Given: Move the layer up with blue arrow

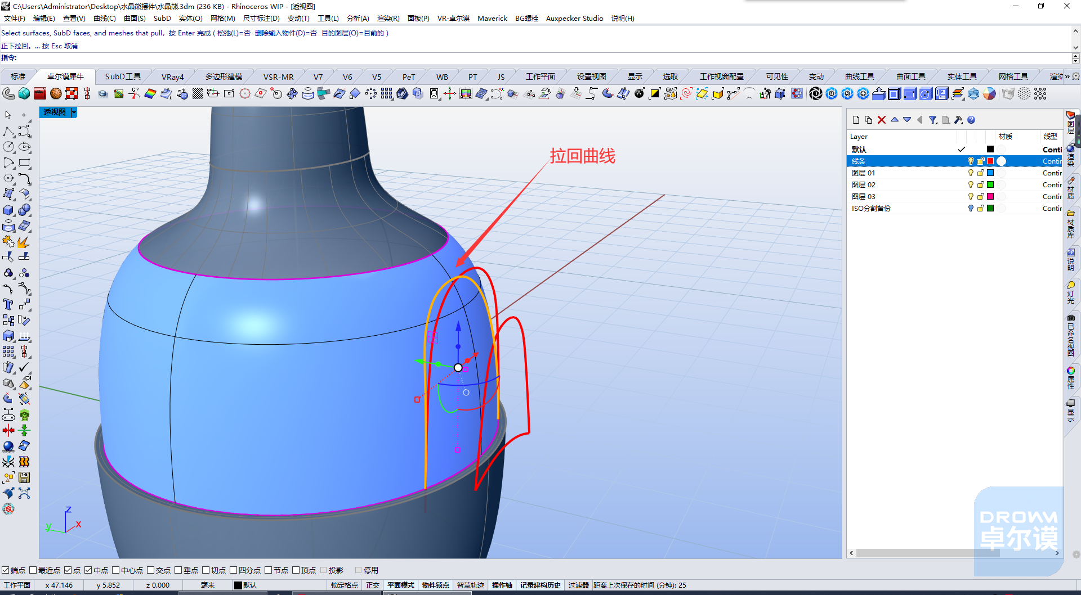Looking at the screenshot, I should (x=895, y=120).
